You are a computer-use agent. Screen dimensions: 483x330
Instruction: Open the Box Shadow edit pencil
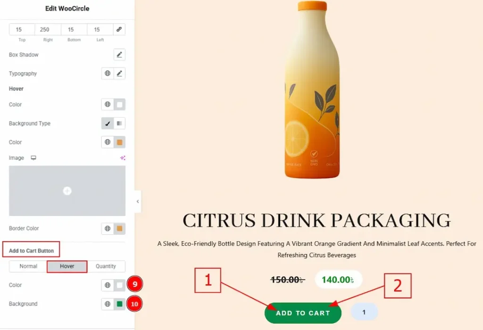point(119,55)
